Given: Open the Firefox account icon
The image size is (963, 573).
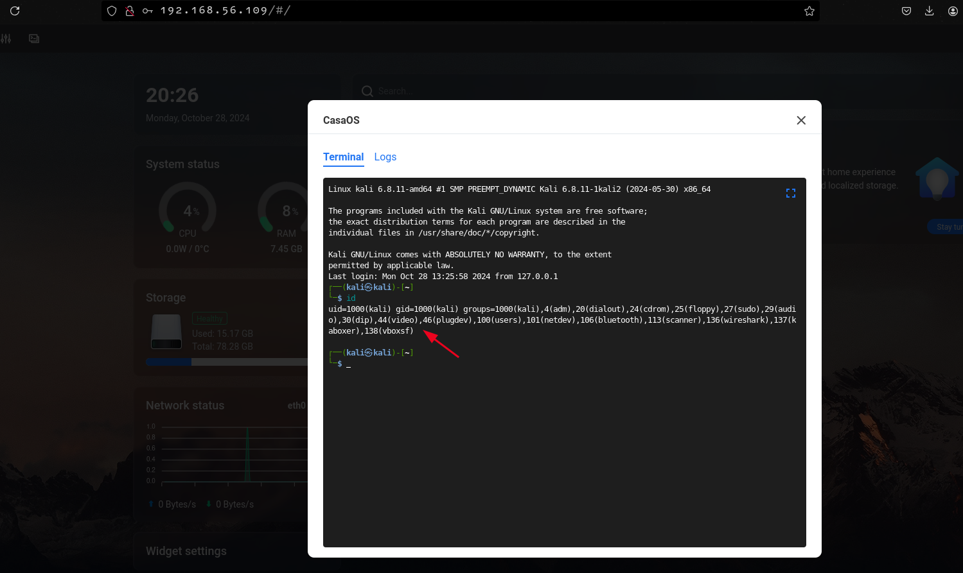Looking at the screenshot, I should click(x=953, y=11).
